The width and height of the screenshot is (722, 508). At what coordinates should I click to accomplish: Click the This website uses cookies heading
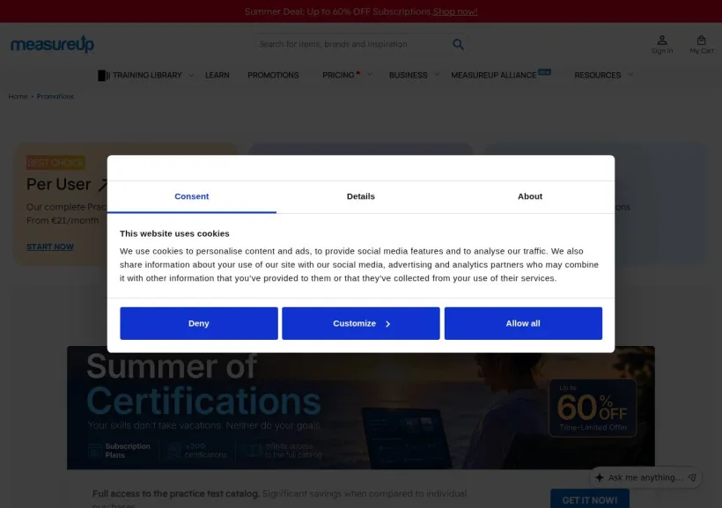(x=174, y=233)
